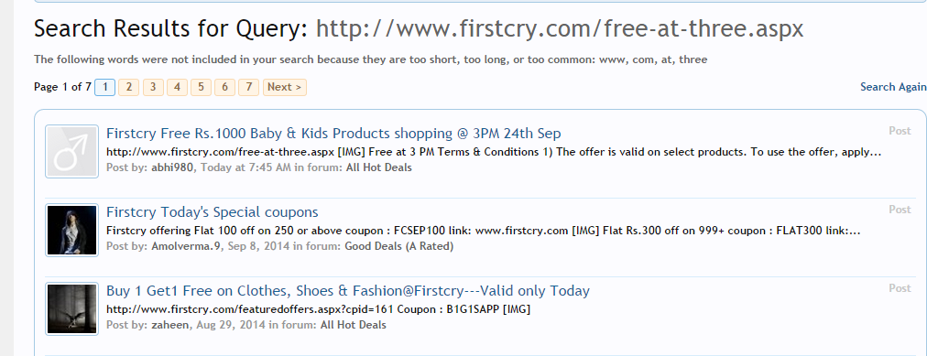This screenshot has width=927, height=356.
Task: Click Amolverma.9's hooded figure avatar
Action: tap(71, 230)
